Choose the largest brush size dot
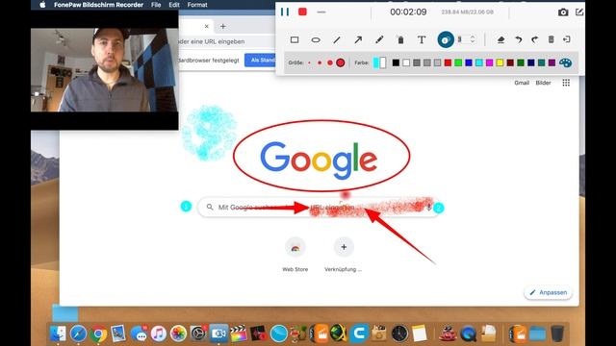 [x=341, y=62]
